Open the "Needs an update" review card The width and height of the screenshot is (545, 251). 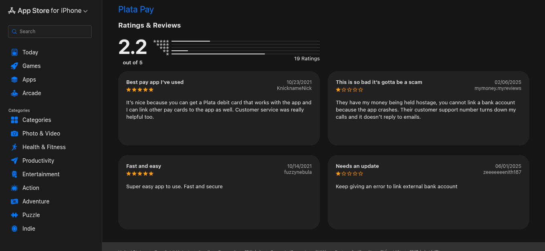[x=428, y=192]
